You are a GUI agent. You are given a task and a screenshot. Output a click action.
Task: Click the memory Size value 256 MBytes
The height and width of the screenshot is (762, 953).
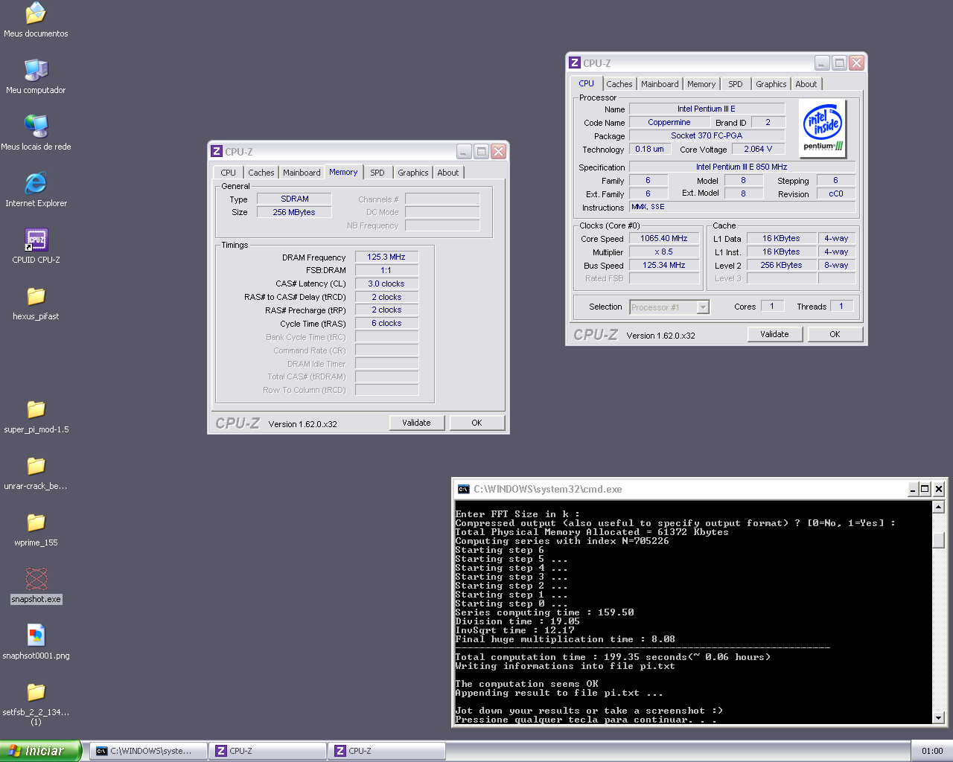pyautogui.click(x=295, y=212)
